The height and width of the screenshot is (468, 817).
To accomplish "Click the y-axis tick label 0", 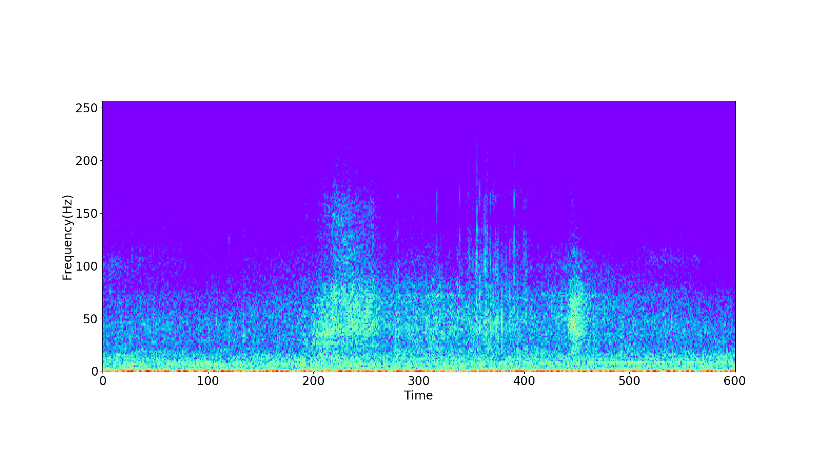I will (x=94, y=371).
